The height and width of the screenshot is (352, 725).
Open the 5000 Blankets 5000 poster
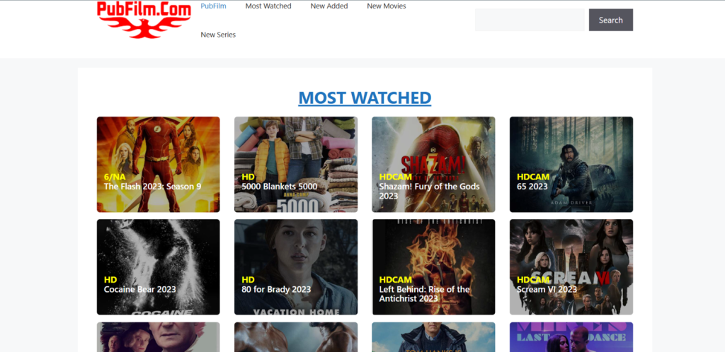click(x=296, y=164)
